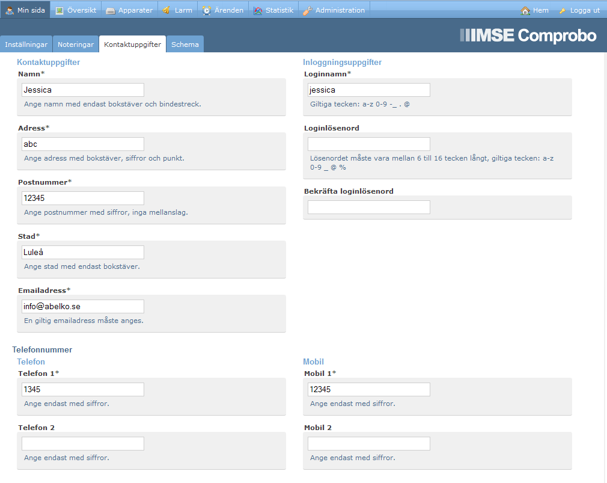Focus the Namn field containing Jessica
The height and width of the screenshot is (483, 607).
pos(83,90)
